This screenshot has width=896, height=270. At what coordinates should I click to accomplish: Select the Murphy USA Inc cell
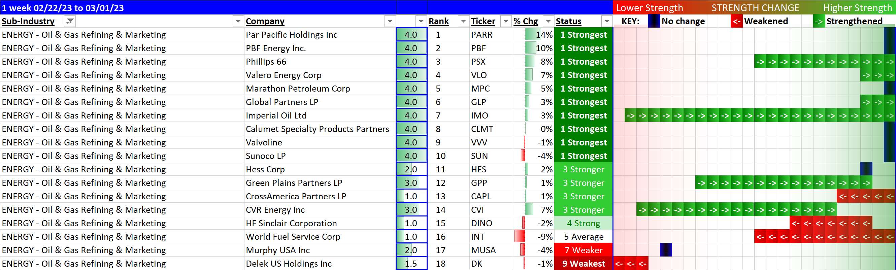click(320, 250)
